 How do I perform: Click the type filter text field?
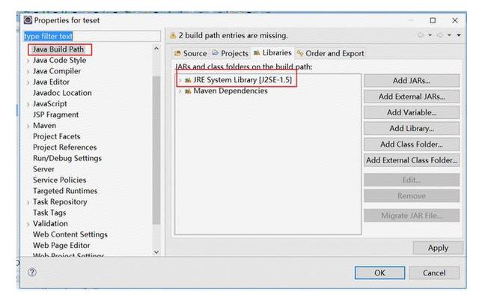click(x=92, y=36)
